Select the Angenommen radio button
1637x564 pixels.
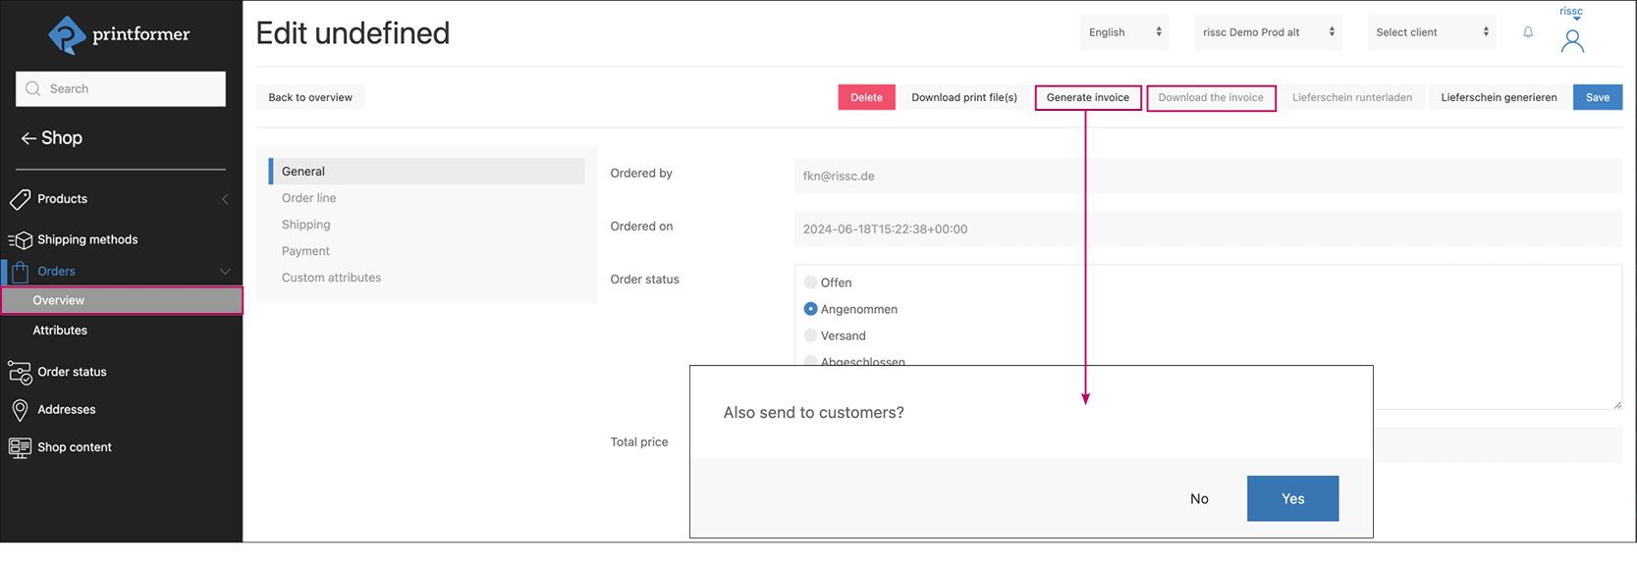[810, 309]
